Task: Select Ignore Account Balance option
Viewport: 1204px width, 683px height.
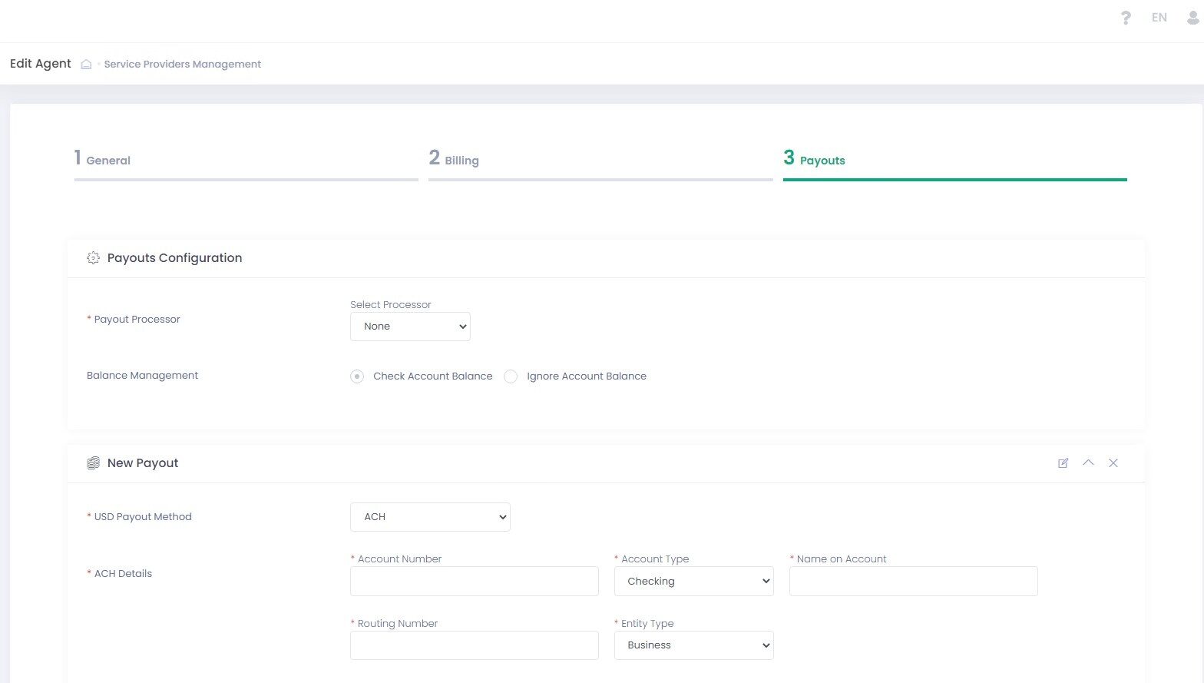Action: pyautogui.click(x=511, y=376)
